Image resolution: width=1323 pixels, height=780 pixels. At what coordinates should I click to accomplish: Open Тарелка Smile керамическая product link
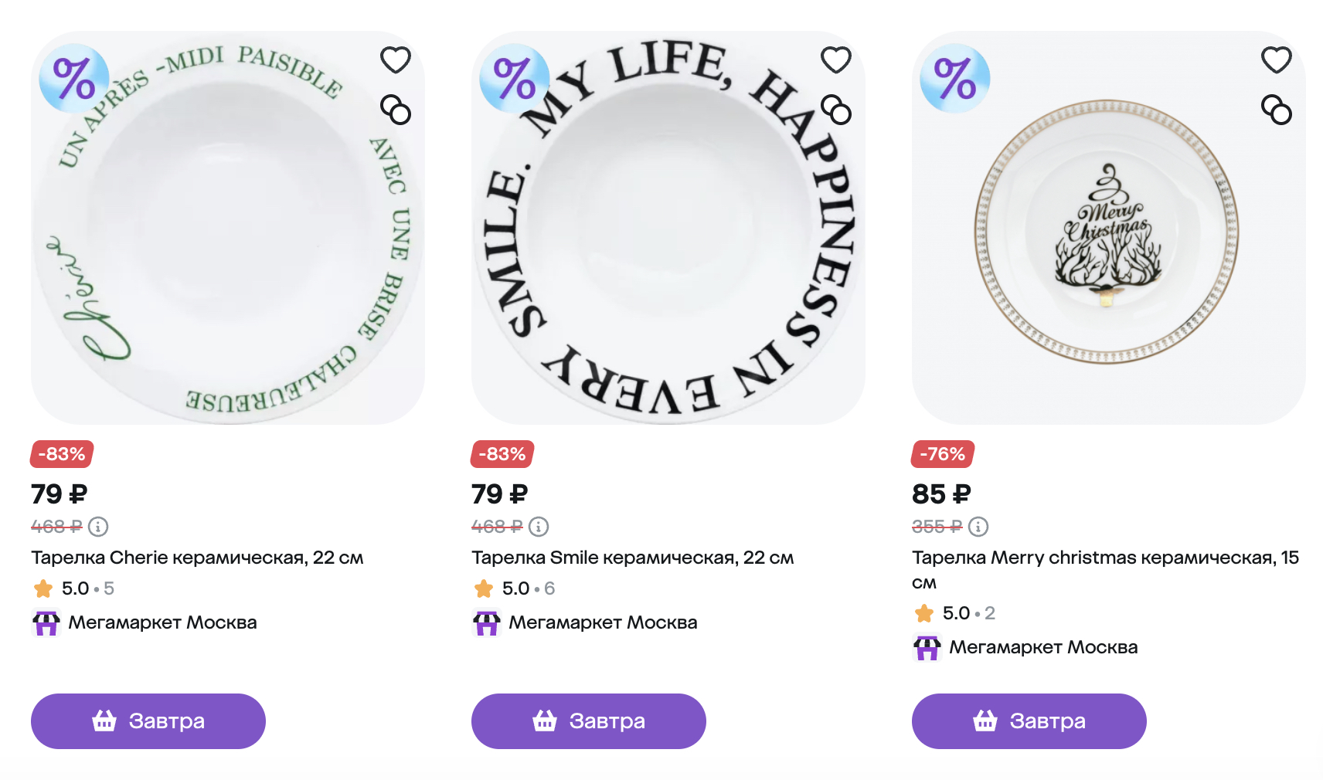632,558
